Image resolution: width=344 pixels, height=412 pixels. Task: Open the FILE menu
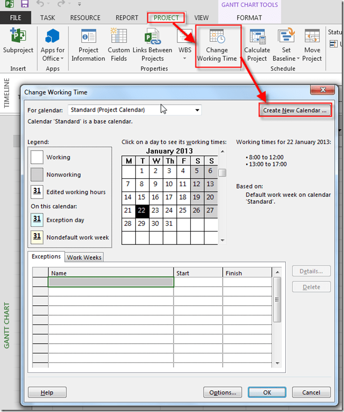pos(14,18)
